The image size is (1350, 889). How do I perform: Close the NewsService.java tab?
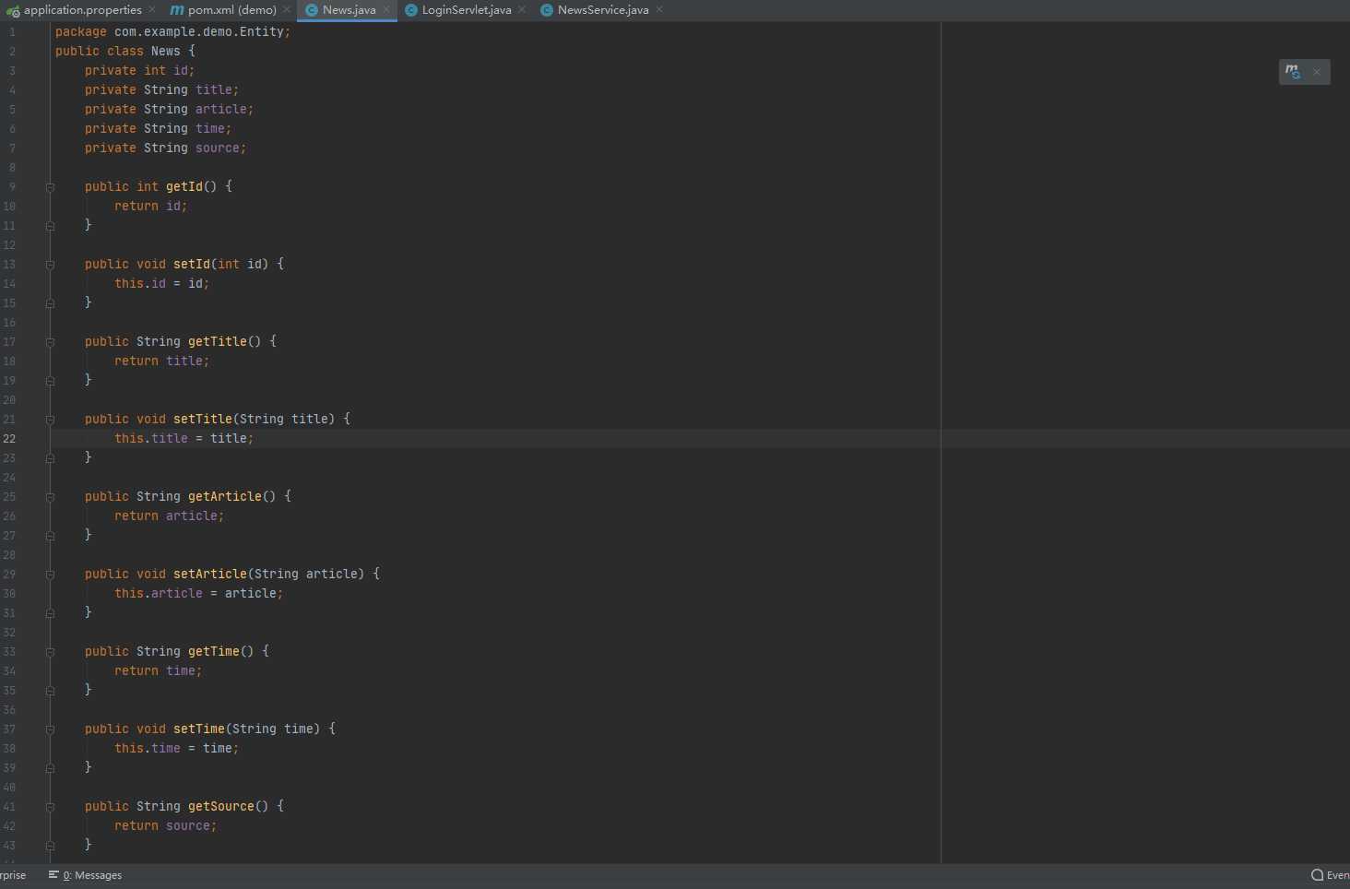point(659,9)
